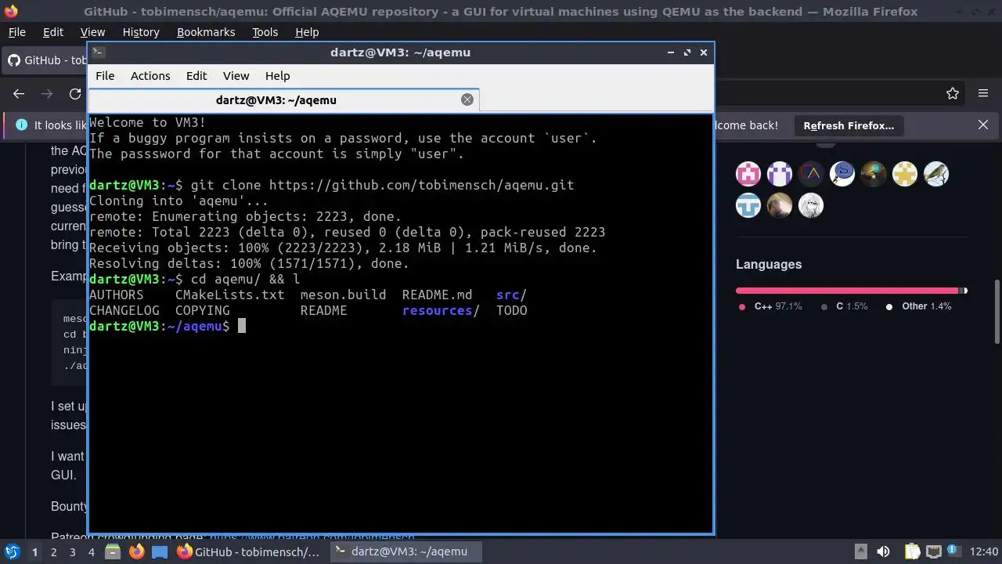The image size is (1002, 564).
Task: Click the 12:40 clock on taskbar
Action: click(x=984, y=552)
